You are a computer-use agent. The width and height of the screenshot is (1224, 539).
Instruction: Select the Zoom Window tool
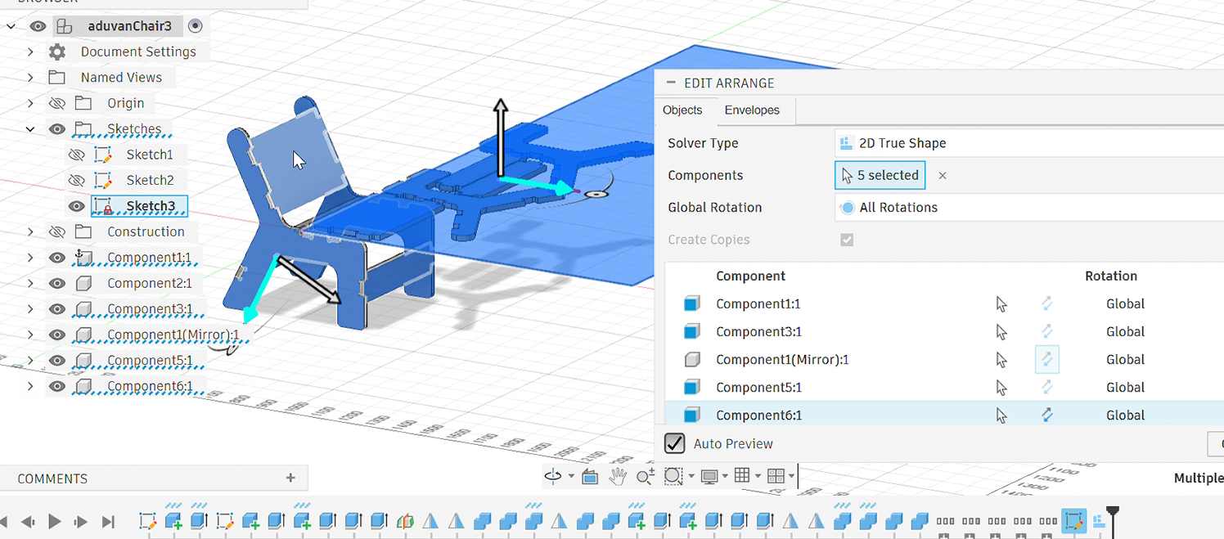coord(673,476)
